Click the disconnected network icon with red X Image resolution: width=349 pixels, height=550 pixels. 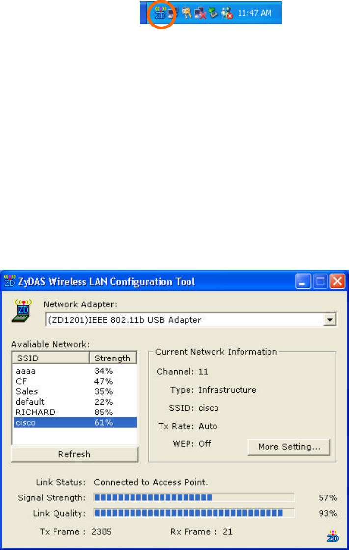tap(200, 13)
